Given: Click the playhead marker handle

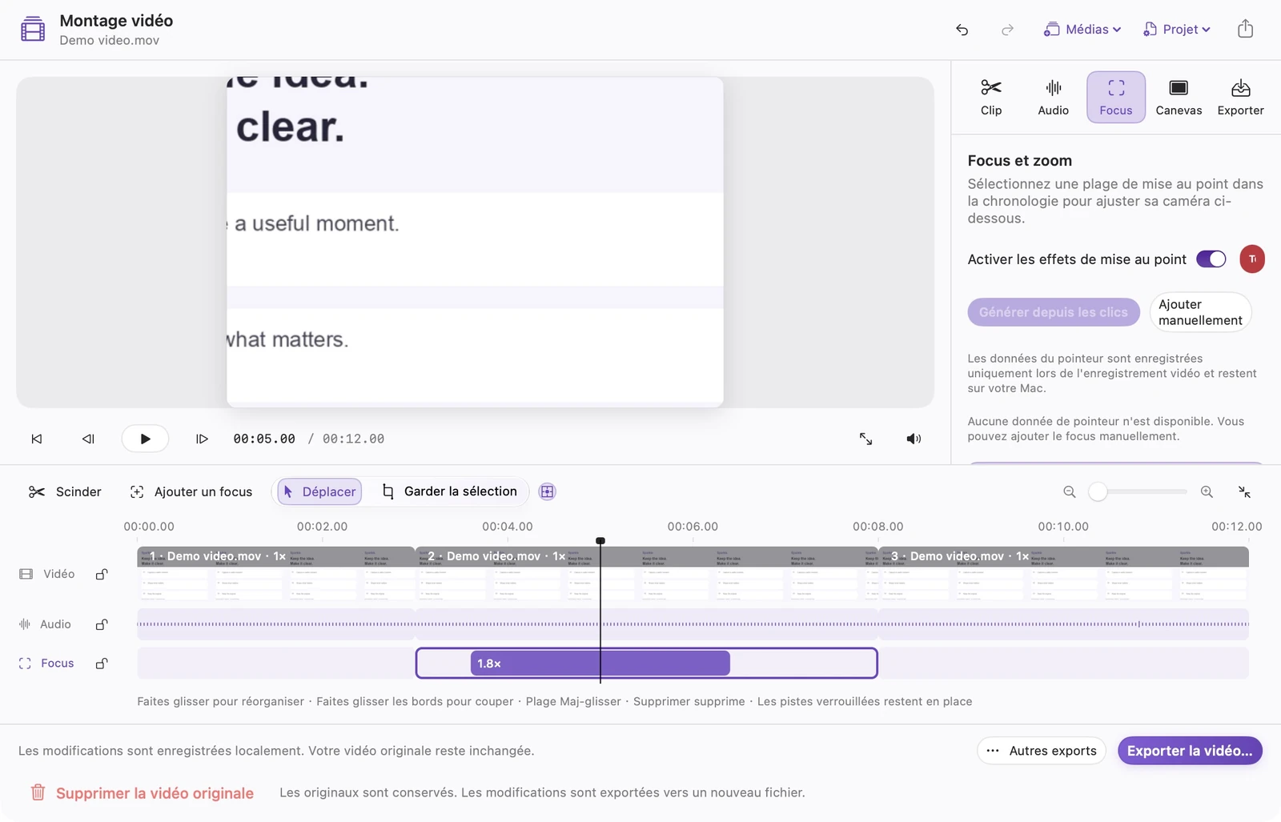Looking at the screenshot, I should click(600, 541).
